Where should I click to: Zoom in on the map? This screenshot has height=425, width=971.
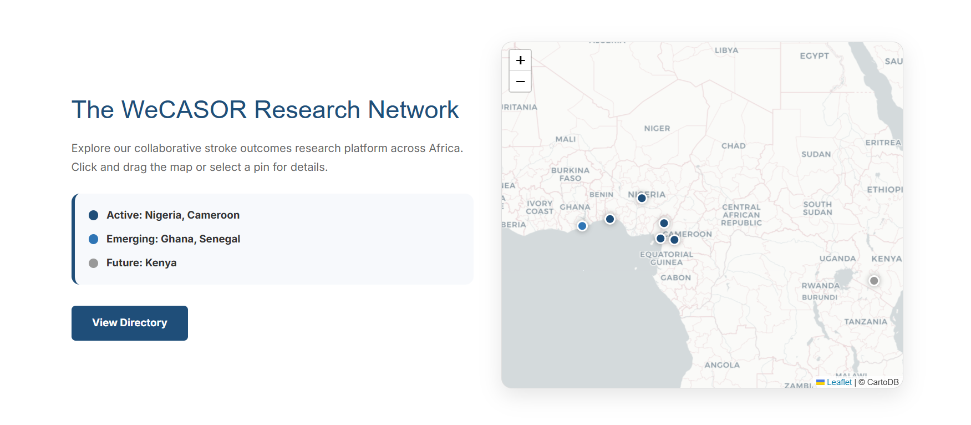coord(520,60)
